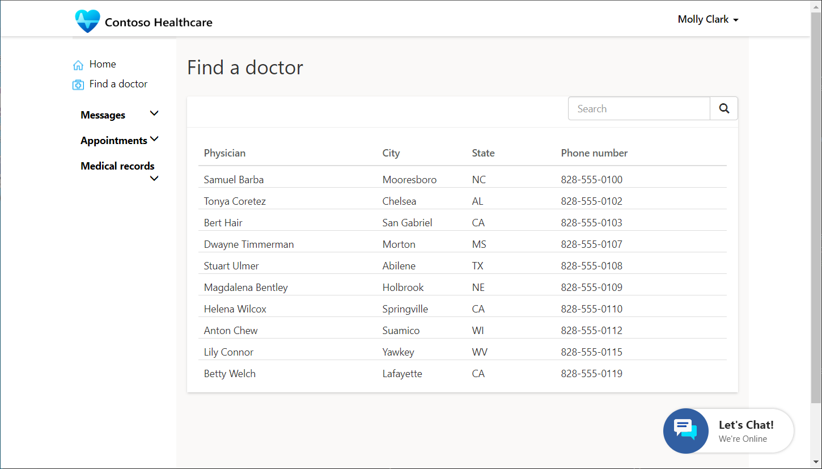Screen dimensions: 822x469
Task: Click city Suamico
Action: 401,331
